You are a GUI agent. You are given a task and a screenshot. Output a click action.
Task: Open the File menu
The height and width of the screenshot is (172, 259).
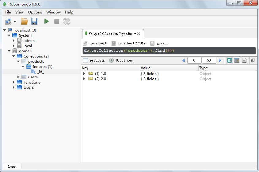(x=8, y=12)
